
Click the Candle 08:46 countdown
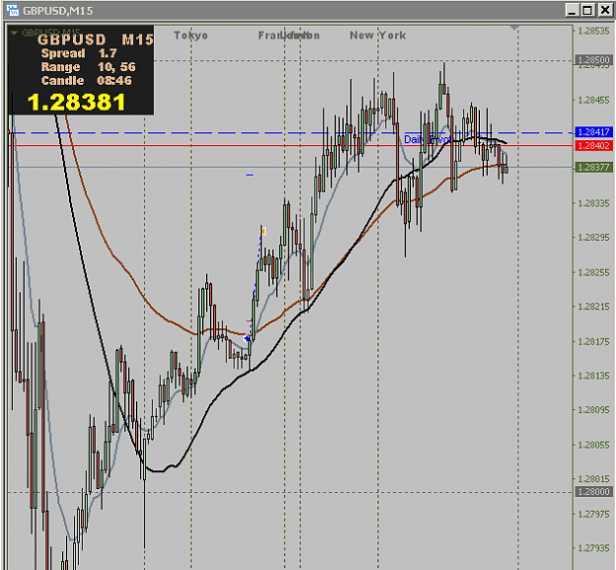(x=87, y=81)
